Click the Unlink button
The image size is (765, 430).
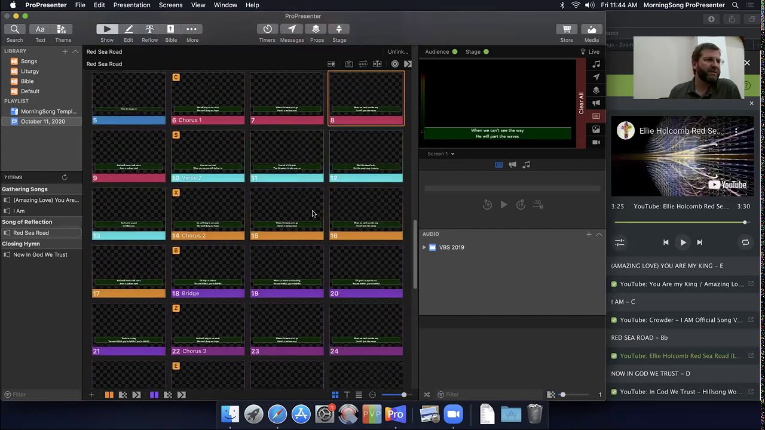click(x=397, y=52)
